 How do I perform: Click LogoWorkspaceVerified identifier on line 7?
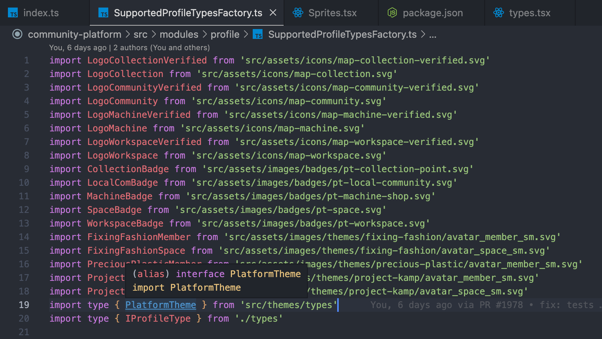coord(144,142)
